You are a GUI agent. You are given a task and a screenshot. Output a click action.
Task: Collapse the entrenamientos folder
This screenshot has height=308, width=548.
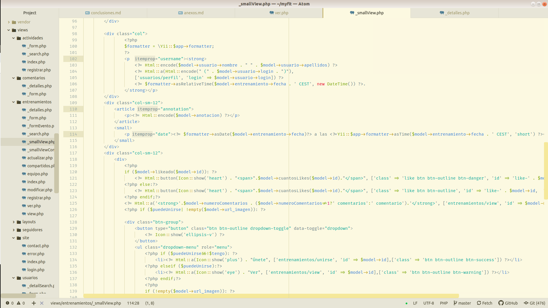click(x=13, y=102)
